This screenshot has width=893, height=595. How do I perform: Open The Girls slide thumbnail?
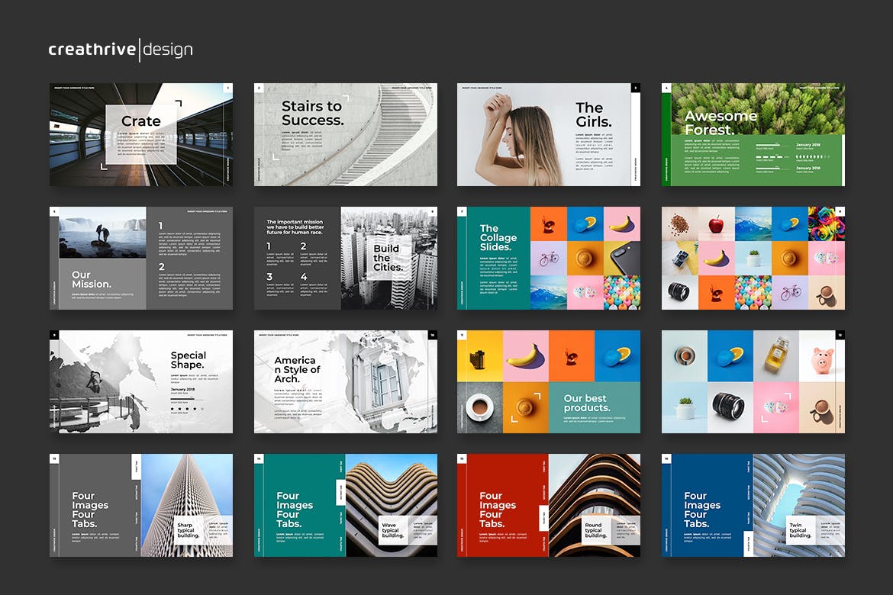click(548, 134)
